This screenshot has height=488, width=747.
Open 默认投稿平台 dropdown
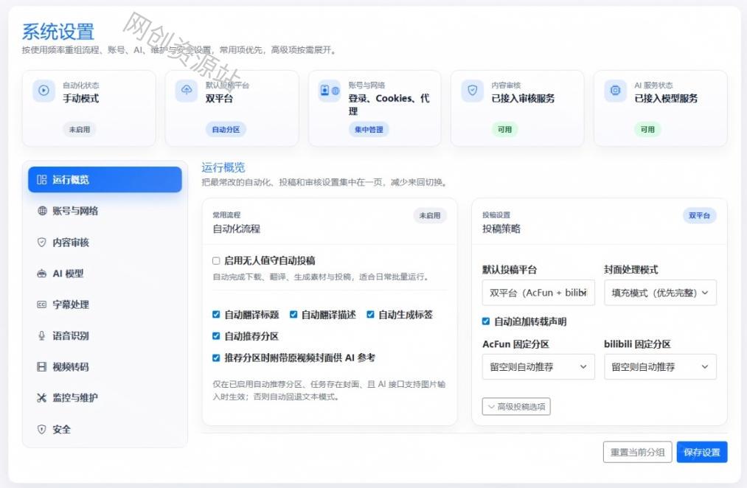pos(538,293)
